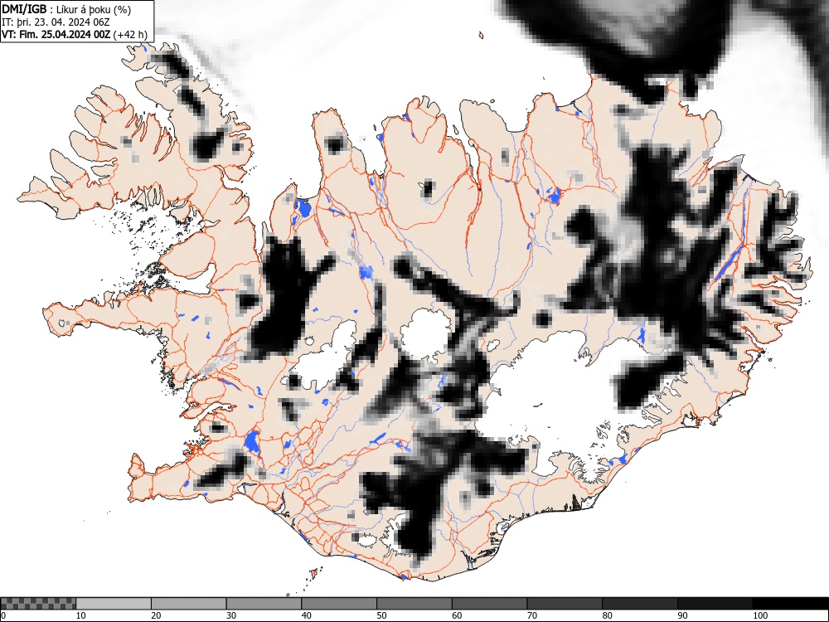The height and width of the screenshot is (622, 829).
Task: Click the 'DMI/IGB : Líkur á þoku (%)' title
Action: 66,9
